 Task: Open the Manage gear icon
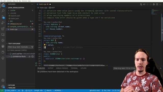(x=3, y=86)
